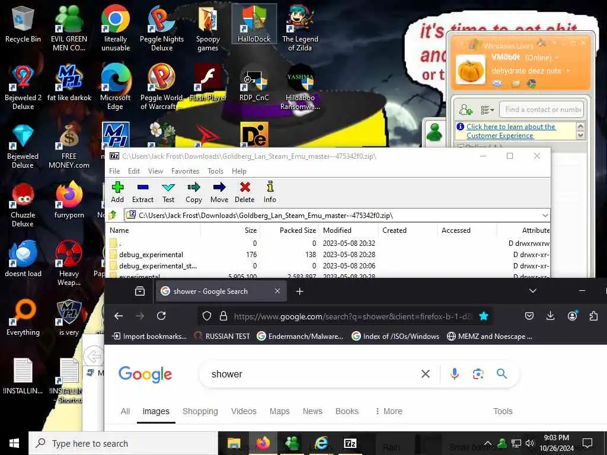Viewport: 607px width, 455px height.
Task: Open RUSSIAN TEST bookmark
Action: click(x=222, y=337)
